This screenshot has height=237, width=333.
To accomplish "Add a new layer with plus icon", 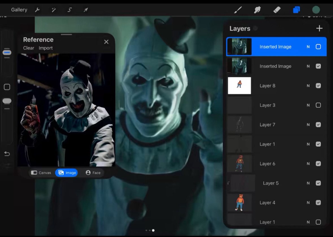I will coord(319,28).
